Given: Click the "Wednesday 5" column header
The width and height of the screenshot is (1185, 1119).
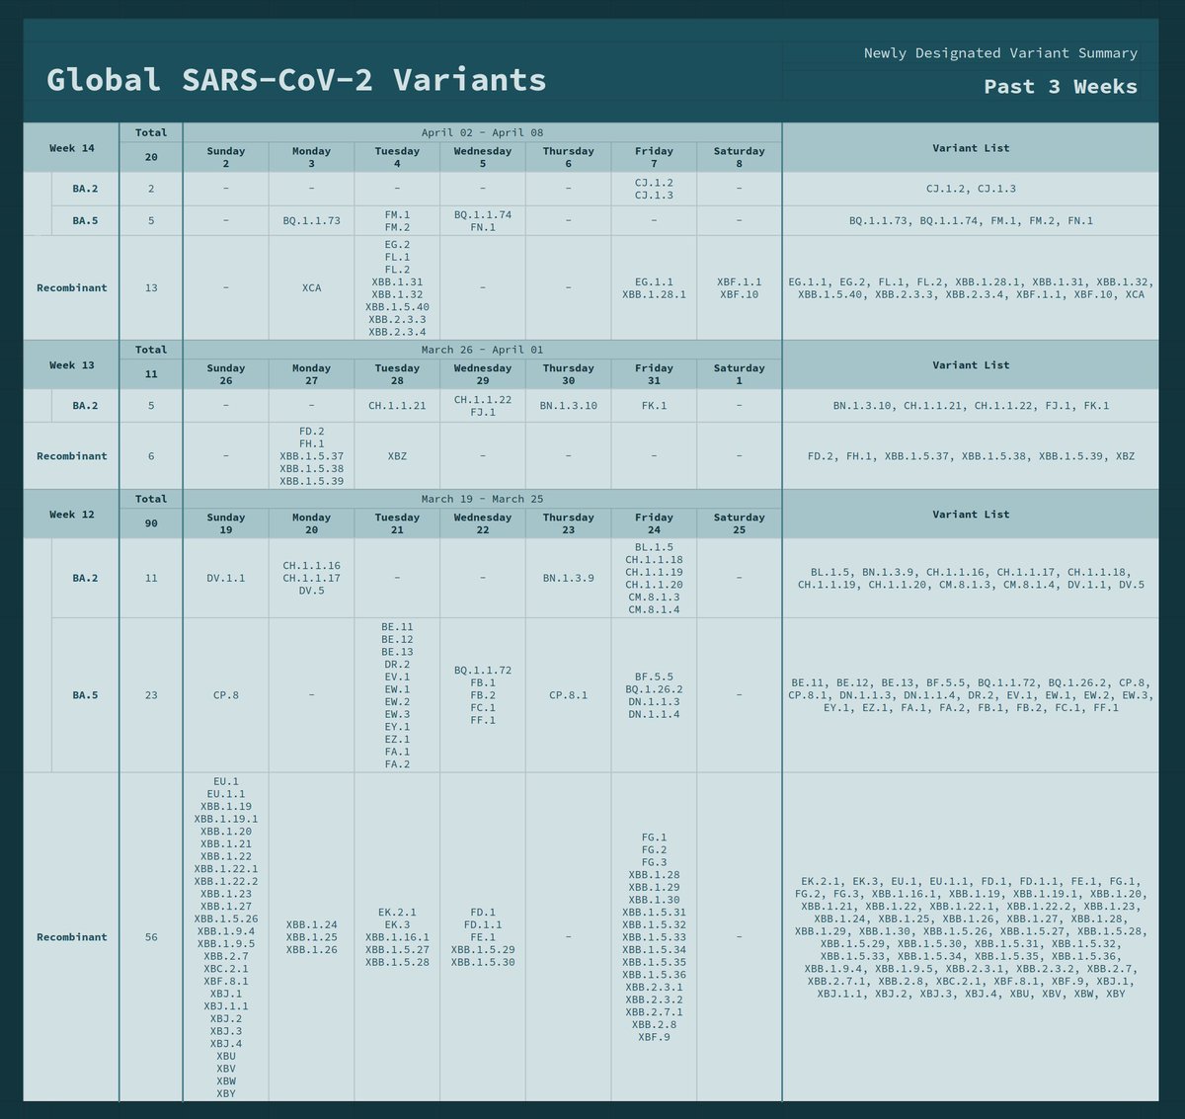Looking at the screenshot, I should click(483, 157).
